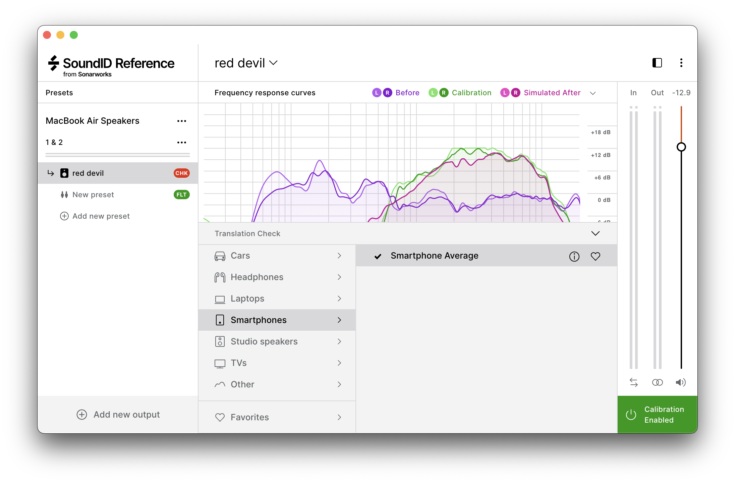
Task: Swap the left and right channels
Action: 633,382
